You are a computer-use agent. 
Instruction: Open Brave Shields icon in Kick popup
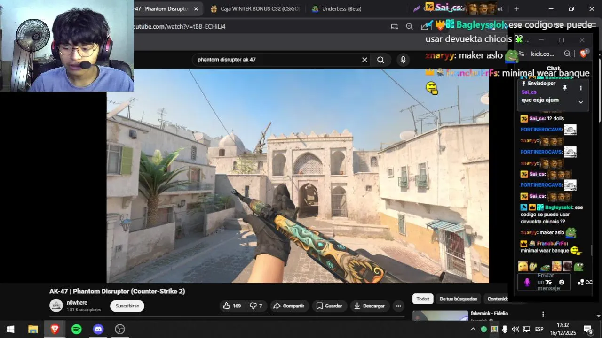pyautogui.click(x=584, y=54)
